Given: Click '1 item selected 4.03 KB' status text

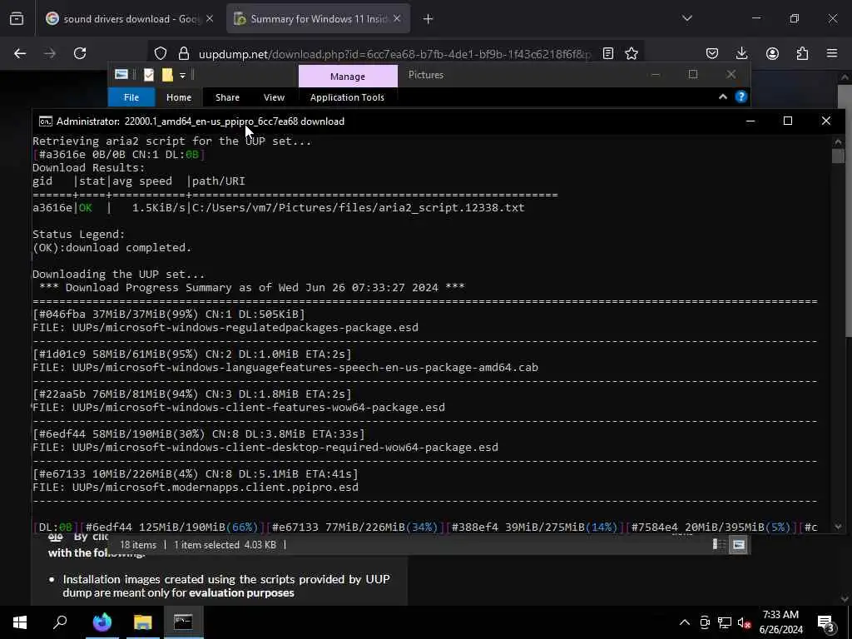Looking at the screenshot, I should coord(225,544).
